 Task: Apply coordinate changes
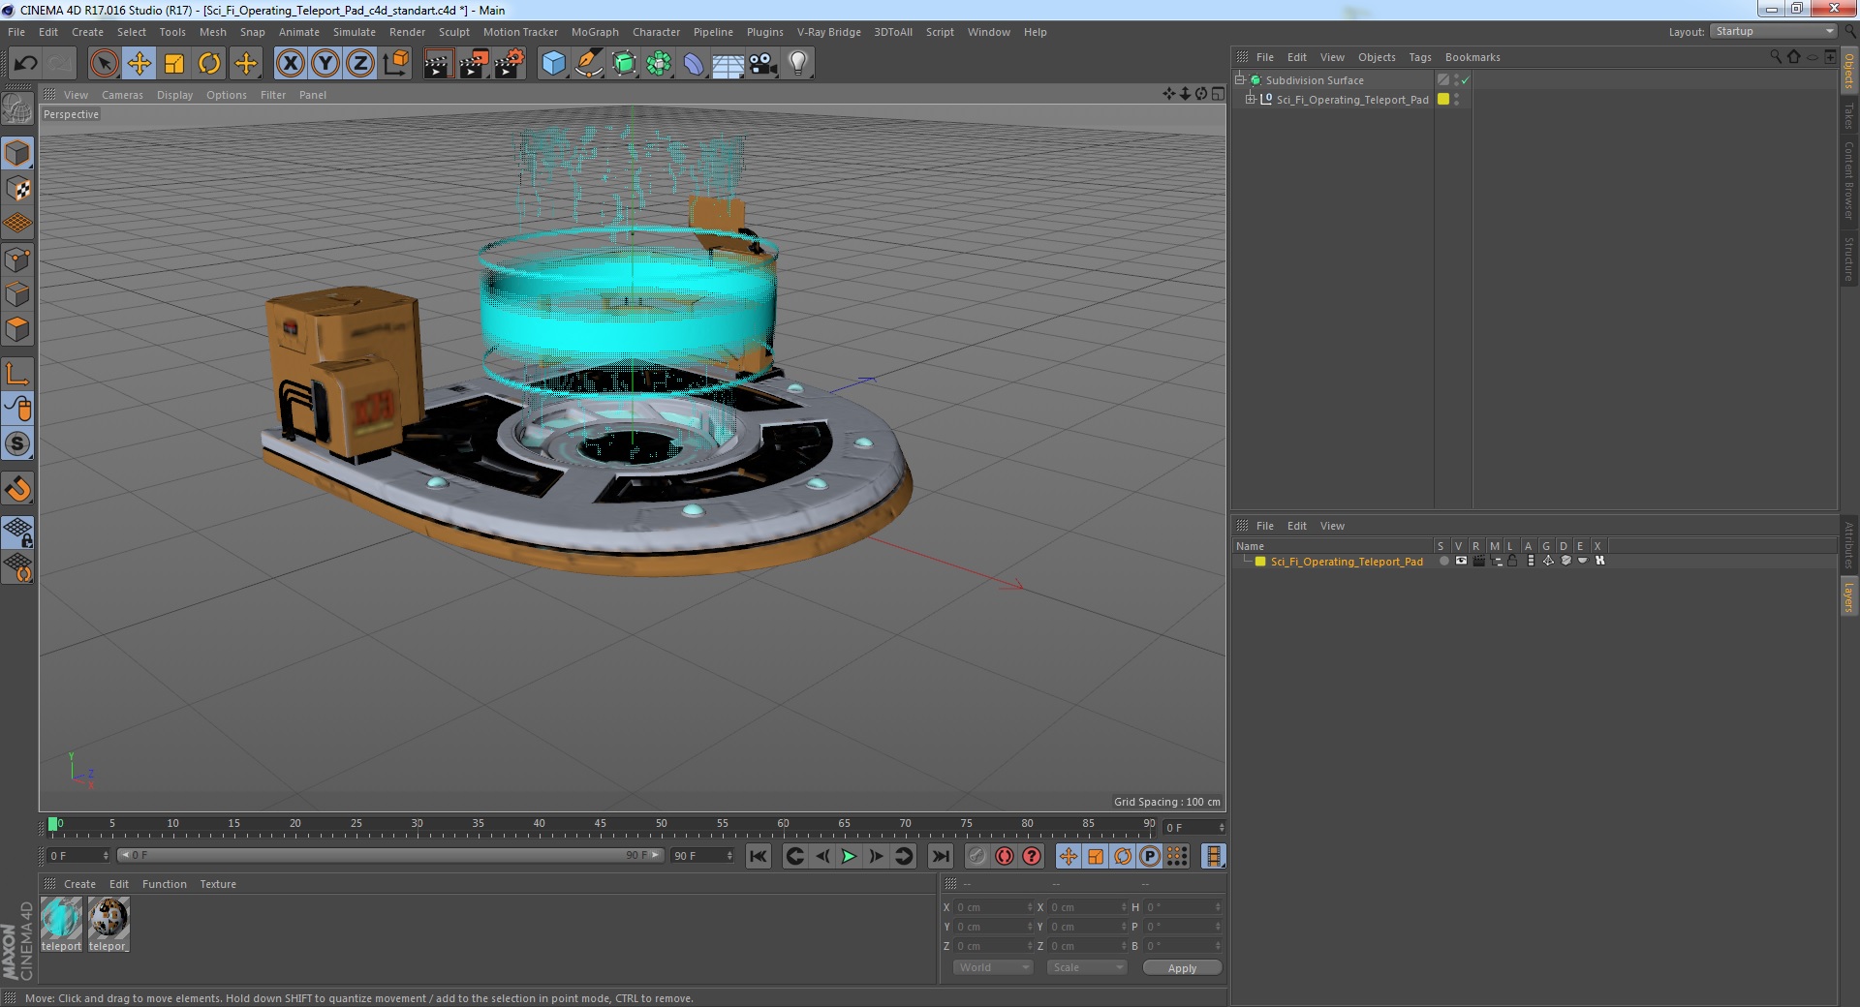pos(1182,967)
